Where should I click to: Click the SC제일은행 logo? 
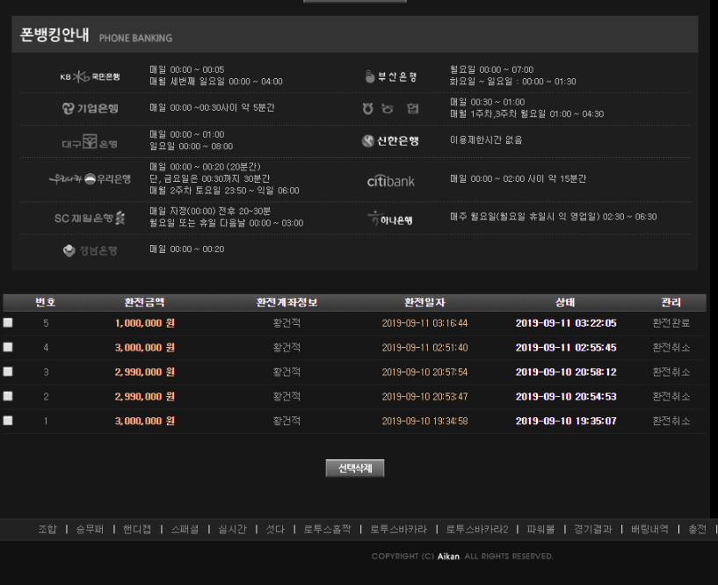tap(90, 218)
